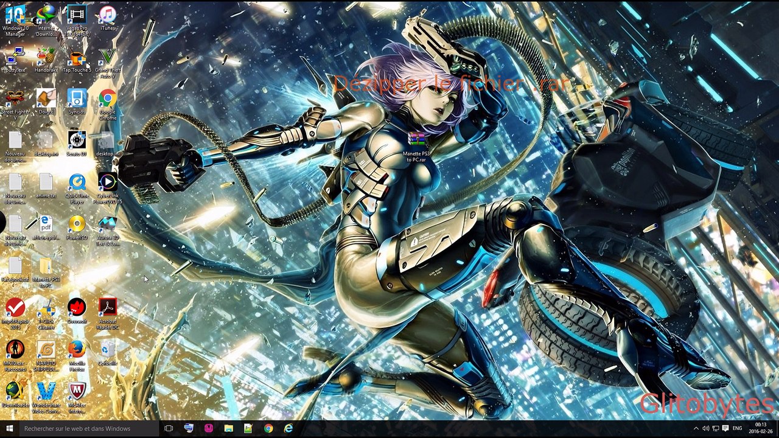This screenshot has width=779, height=438.
Task: Select the Syncios desktop shortcut
Action: click(77, 102)
